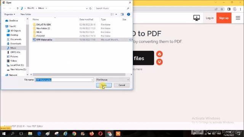Select the PIASAM folder

(40, 36)
